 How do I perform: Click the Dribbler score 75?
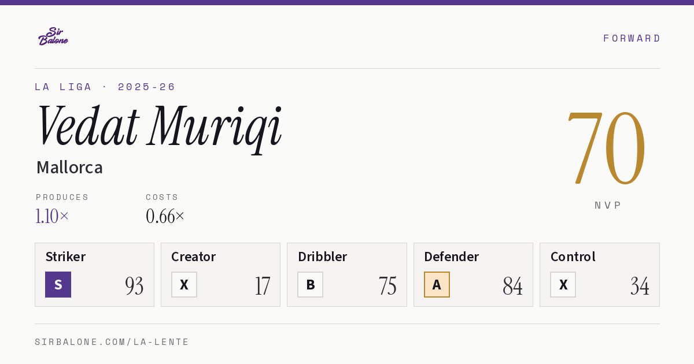(387, 285)
